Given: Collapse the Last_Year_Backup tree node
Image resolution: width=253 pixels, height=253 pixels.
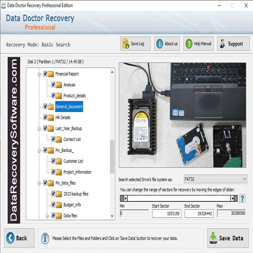Looking at the screenshot, I should click(x=39, y=129).
